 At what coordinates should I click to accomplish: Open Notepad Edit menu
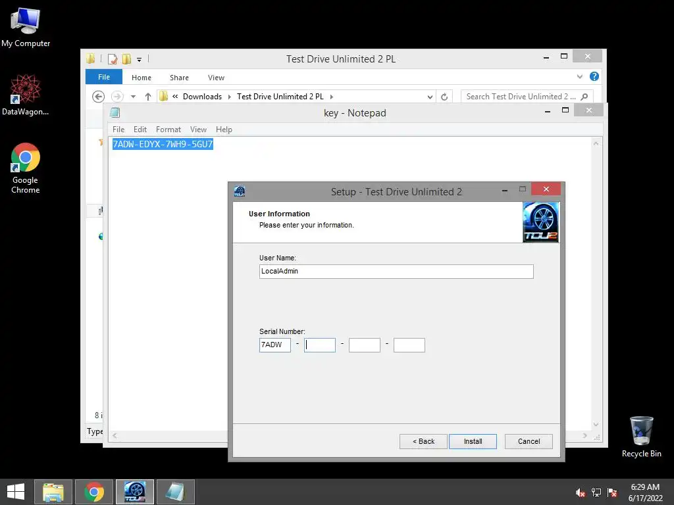click(140, 130)
